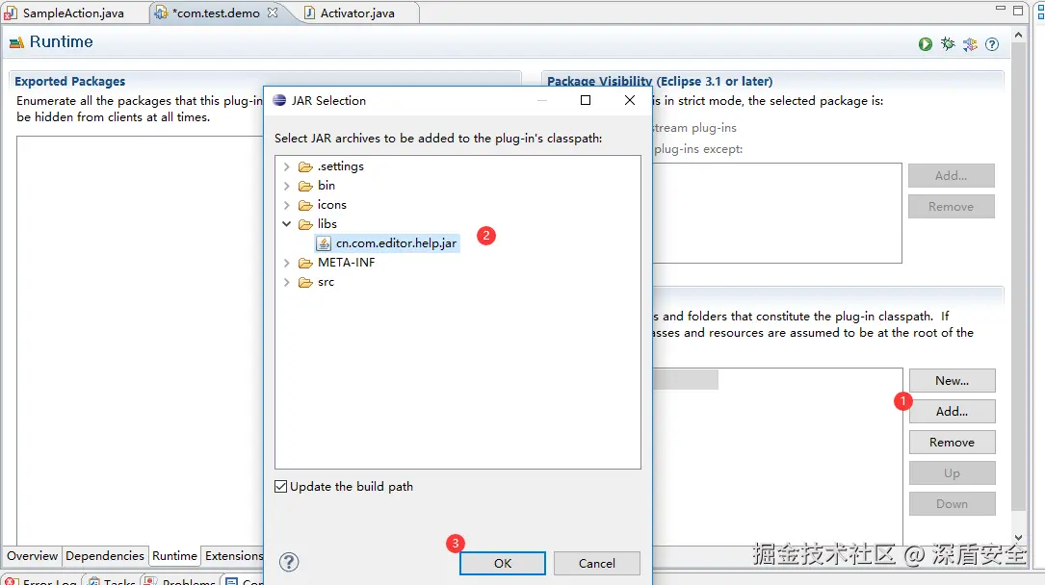The width and height of the screenshot is (1045, 585).
Task: Select the .settings folder label
Action: [341, 166]
